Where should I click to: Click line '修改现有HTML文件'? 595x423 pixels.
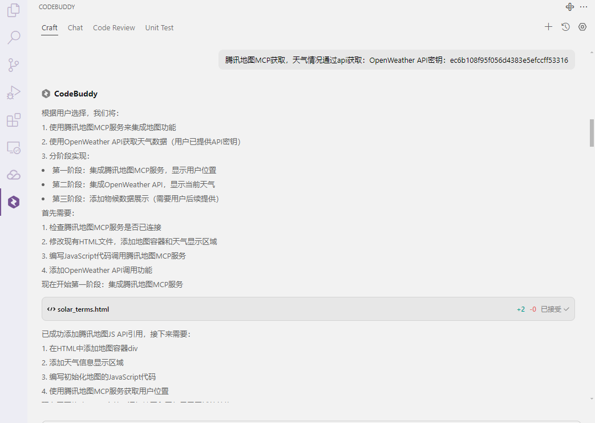[81, 241]
